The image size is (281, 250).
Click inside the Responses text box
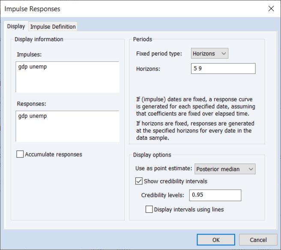[x=67, y=126]
